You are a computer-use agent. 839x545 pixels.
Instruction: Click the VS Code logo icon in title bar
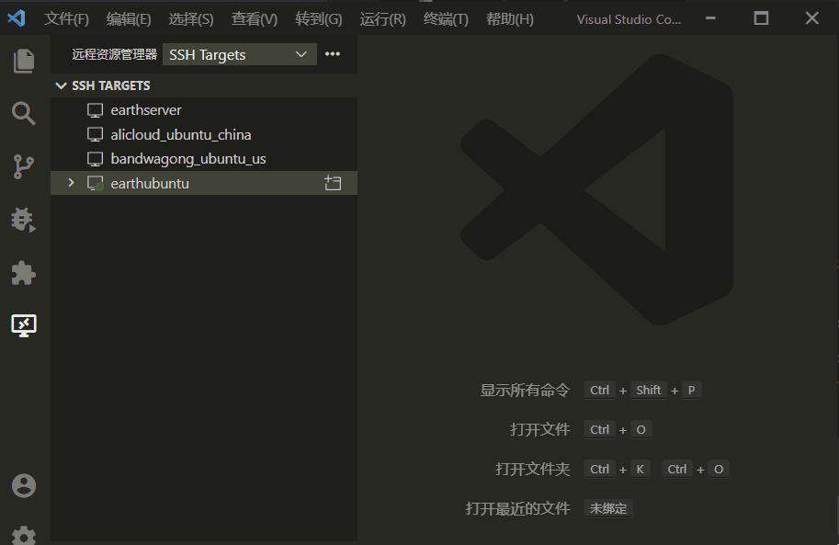click(x=16, y=18)
